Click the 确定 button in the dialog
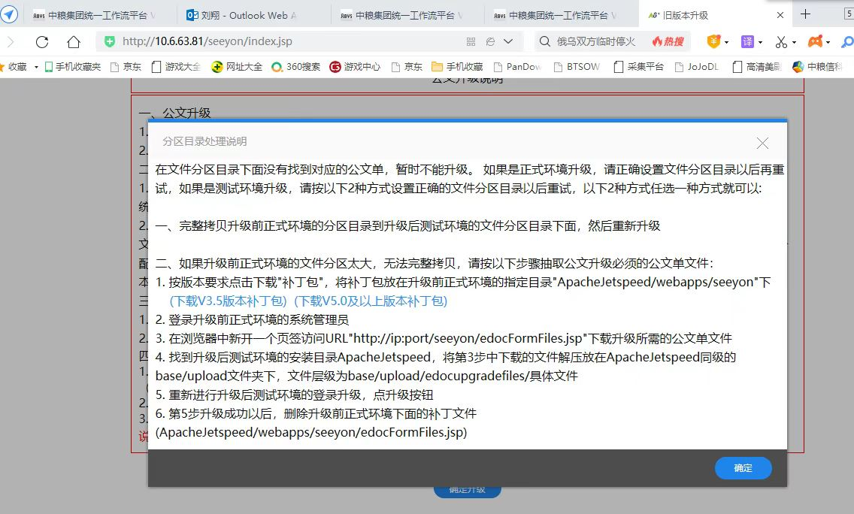The width and height of the screenshot is (854, 514). [x=743, y=467]
